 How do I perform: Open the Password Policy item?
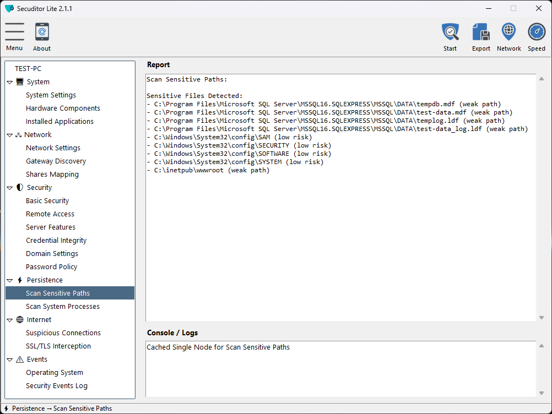51,267
